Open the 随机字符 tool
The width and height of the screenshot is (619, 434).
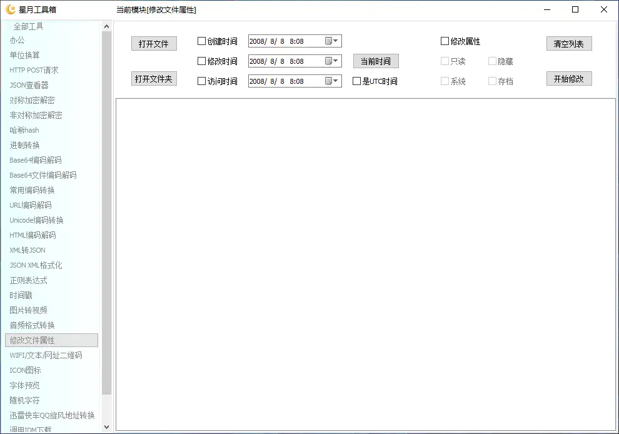[x=24, y=400]
